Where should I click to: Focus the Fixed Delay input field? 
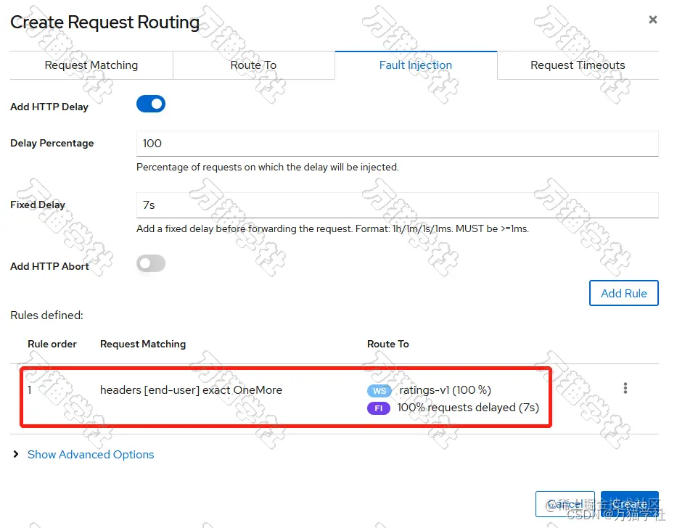397,205
